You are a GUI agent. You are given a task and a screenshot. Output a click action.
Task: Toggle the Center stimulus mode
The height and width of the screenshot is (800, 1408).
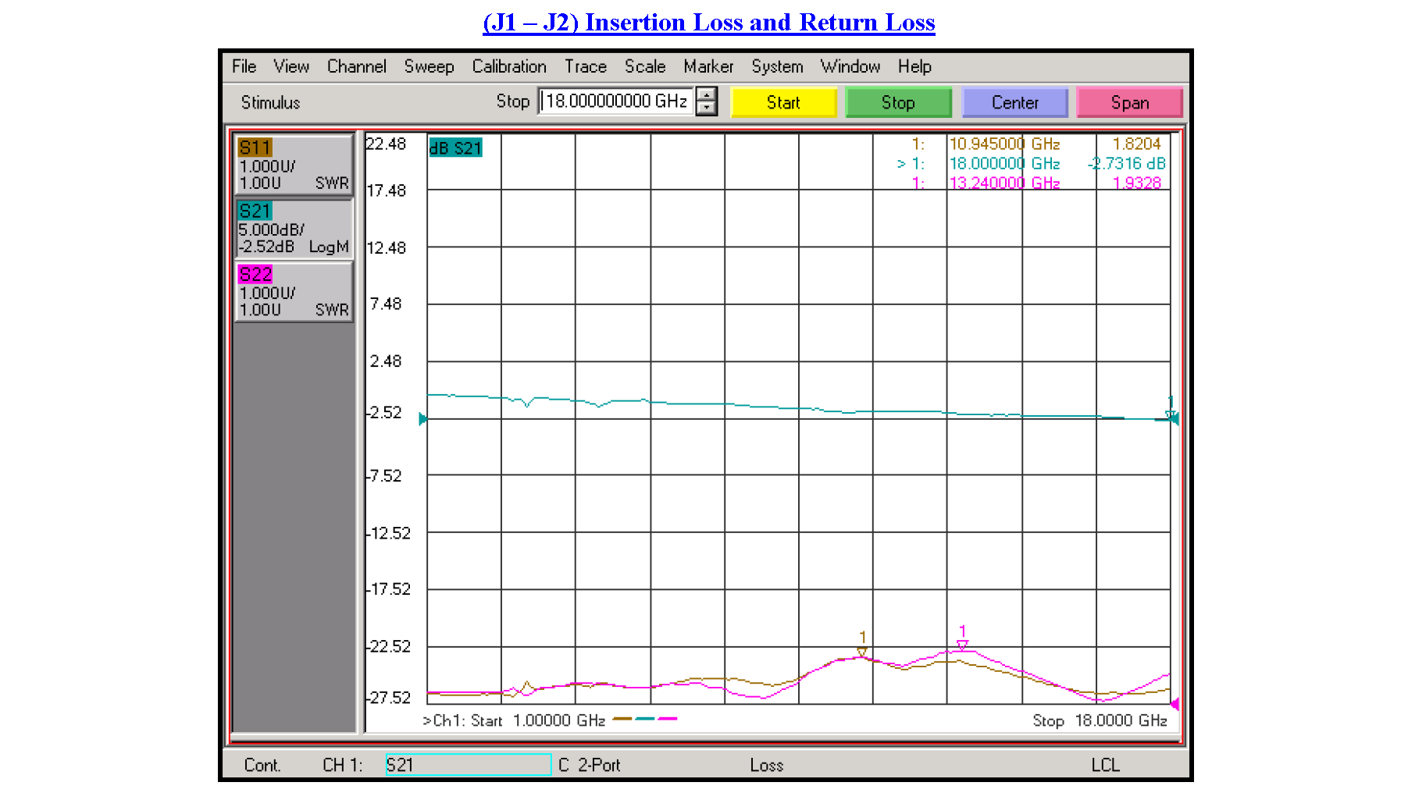point(1014,102)
